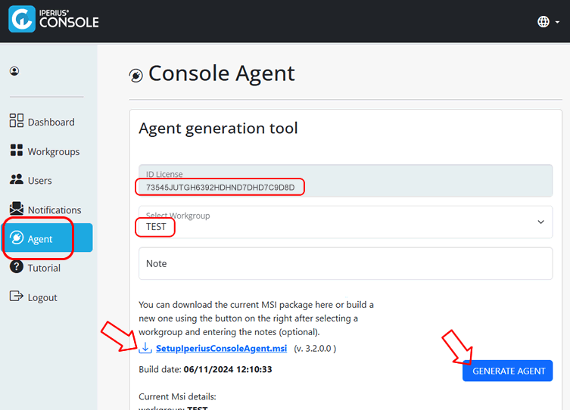Download SetupIperiusConsoleAgent.msi link
This screenshot has width=570, height=410.
click(x=221, y=348)
